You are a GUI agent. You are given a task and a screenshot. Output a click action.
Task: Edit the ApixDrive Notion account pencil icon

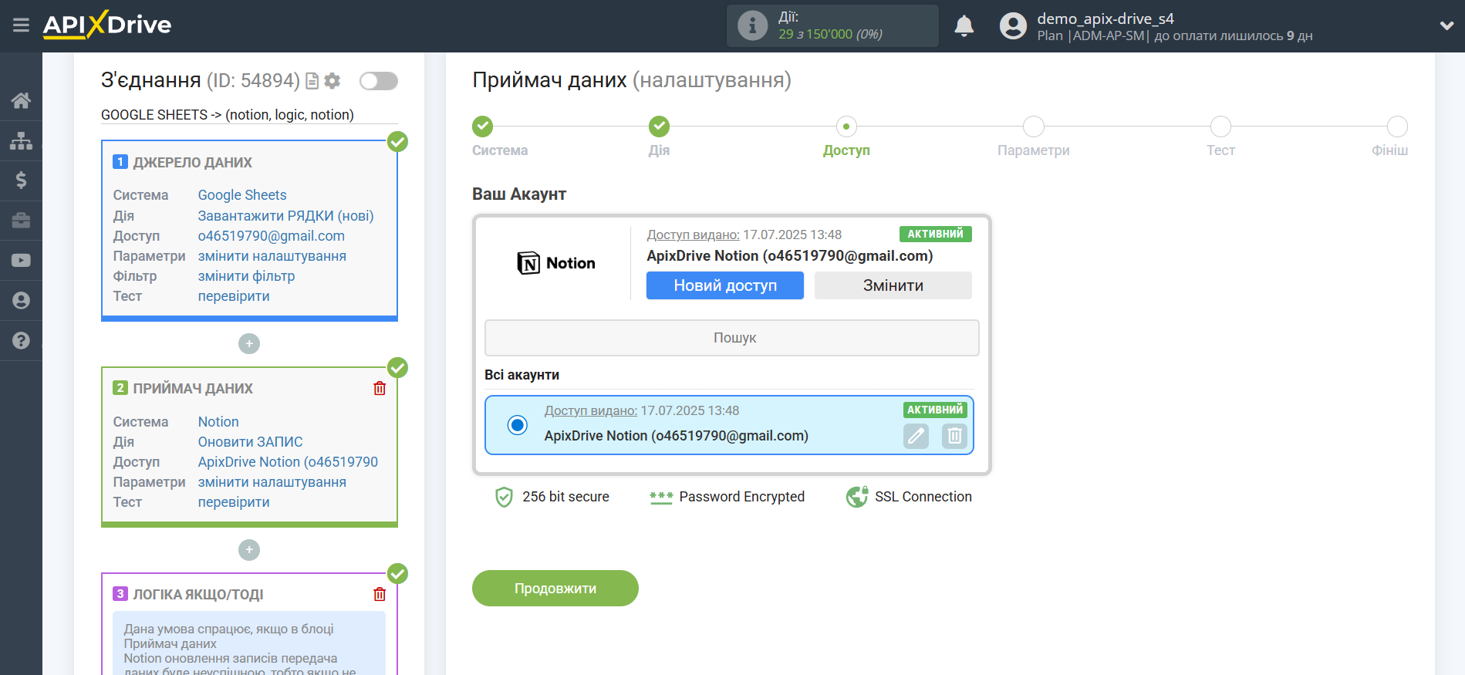(x=916, y=436)
